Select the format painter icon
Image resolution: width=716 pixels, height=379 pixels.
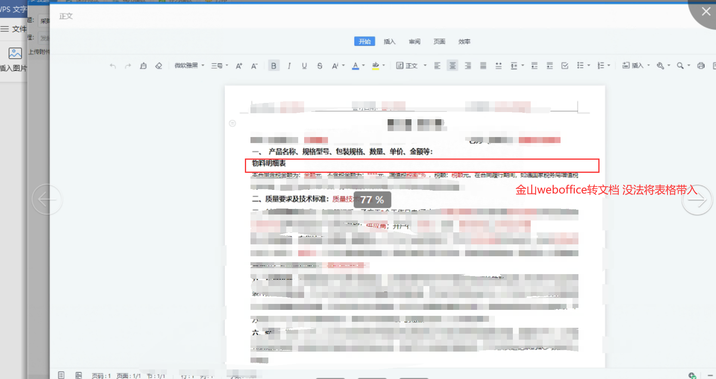coord(143,66)
